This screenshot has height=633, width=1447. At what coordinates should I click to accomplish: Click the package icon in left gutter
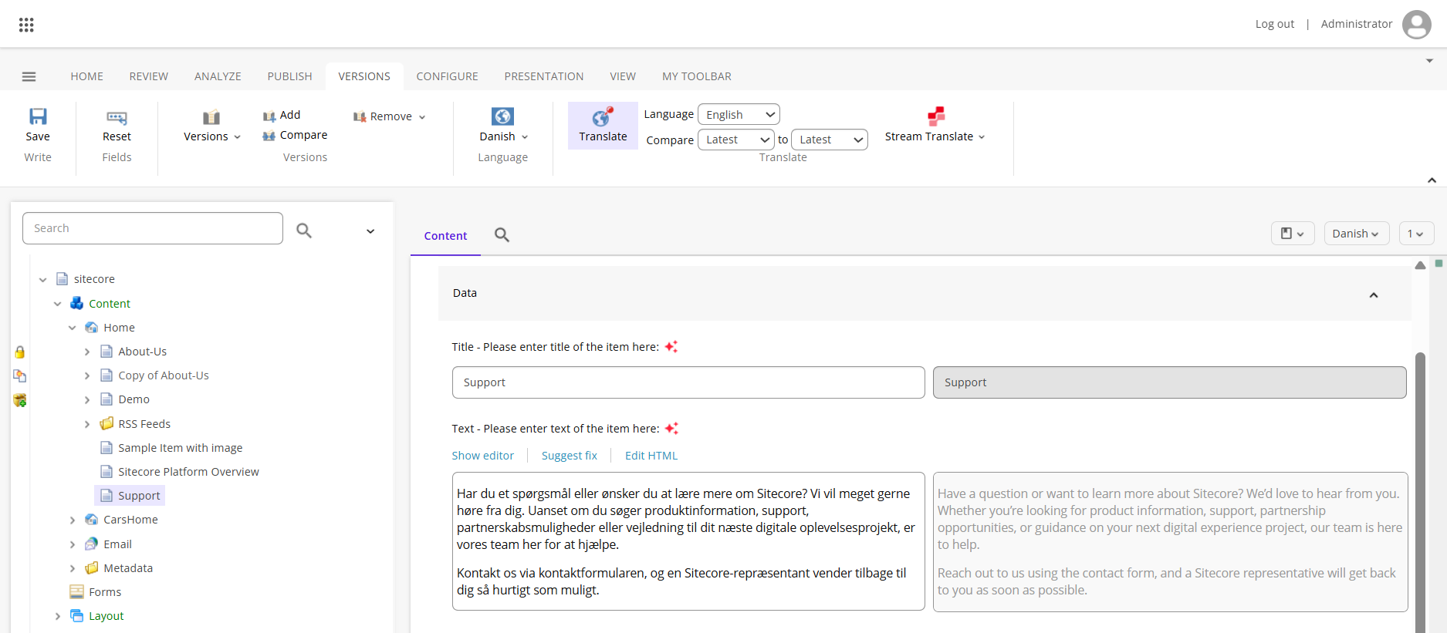(20, 400)
